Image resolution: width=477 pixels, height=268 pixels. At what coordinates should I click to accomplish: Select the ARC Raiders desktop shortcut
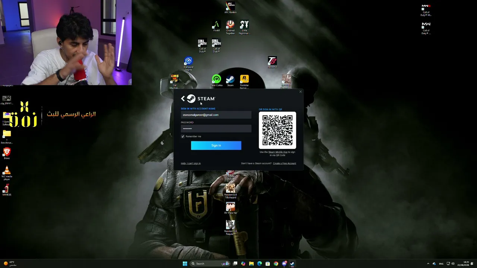click(230, 7)
